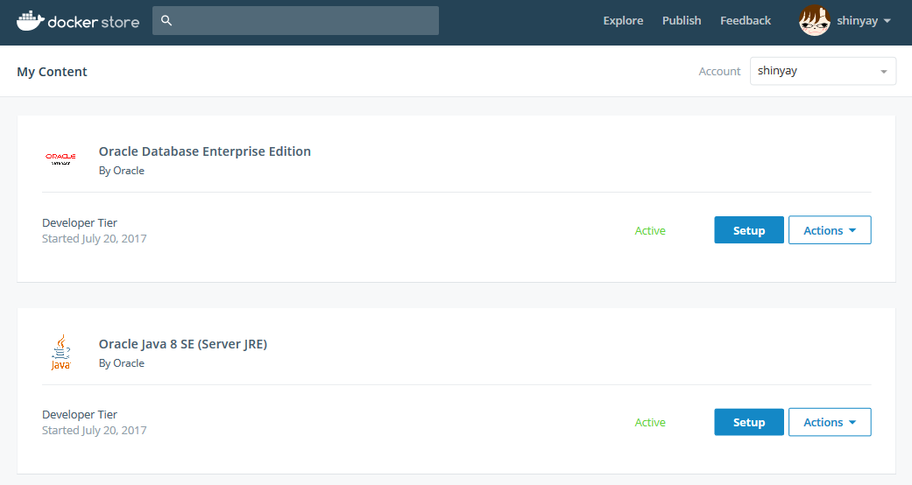Click Setup for Oracle Database Enterprise Edition
912x485 pixels.
click(749, 230)
